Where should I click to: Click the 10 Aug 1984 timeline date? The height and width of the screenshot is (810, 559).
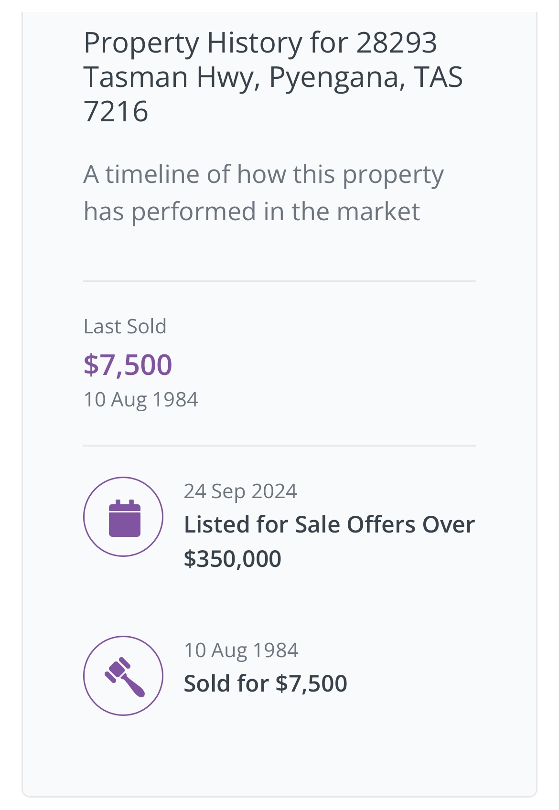[x=241, y=650]
